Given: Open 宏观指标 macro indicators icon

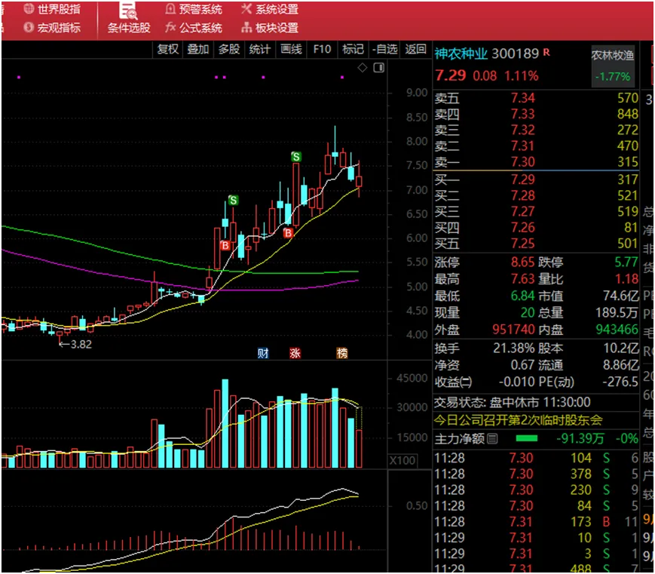Looking at the screenshot, I should (29, 28).
